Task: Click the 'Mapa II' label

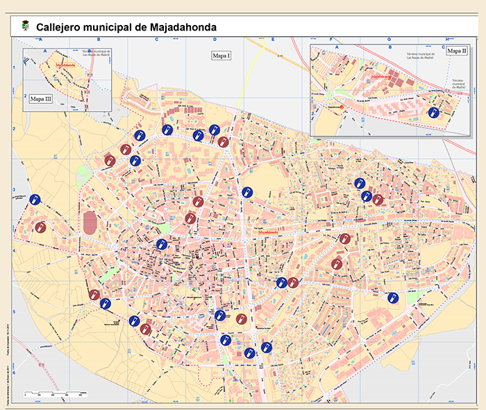Action: pyautogui.click(x=457, y=51)
